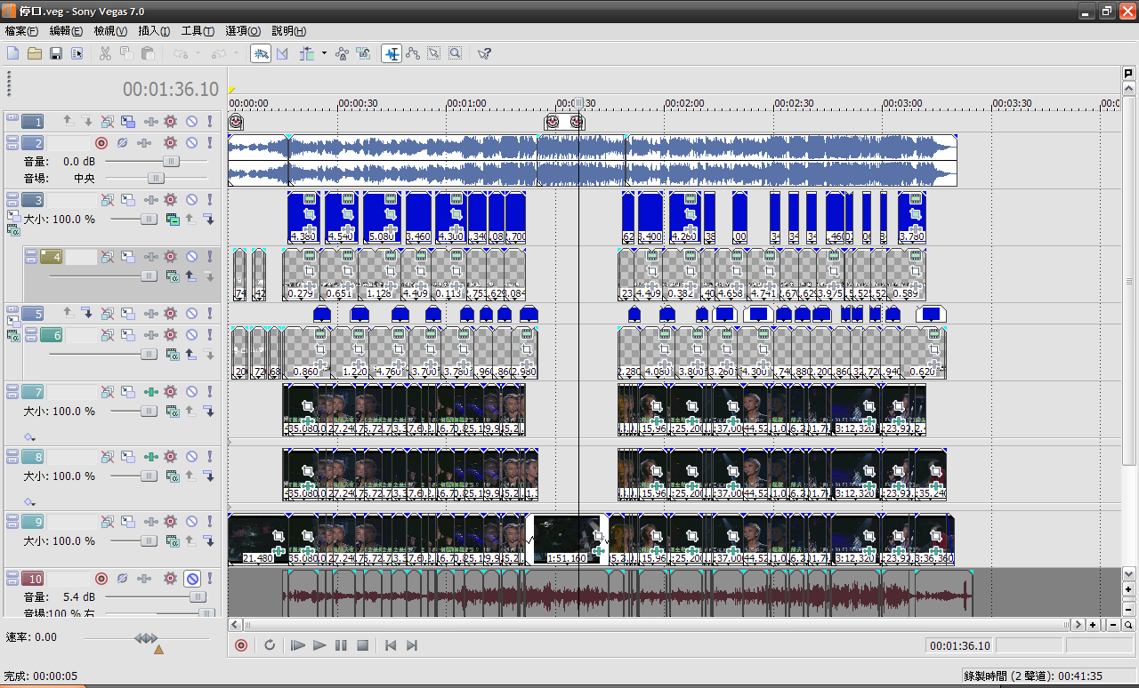The height and width of the screenshot is (688, 1139).
Task: Click the What's This help icon
Action: 484,53
